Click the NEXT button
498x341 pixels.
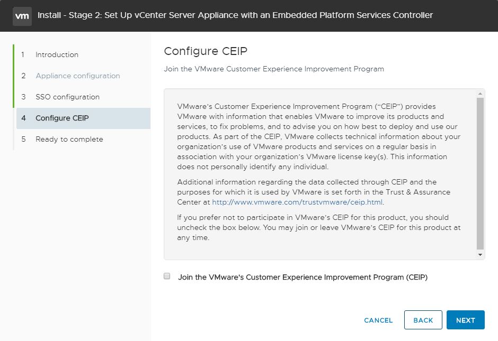(466, 320)
